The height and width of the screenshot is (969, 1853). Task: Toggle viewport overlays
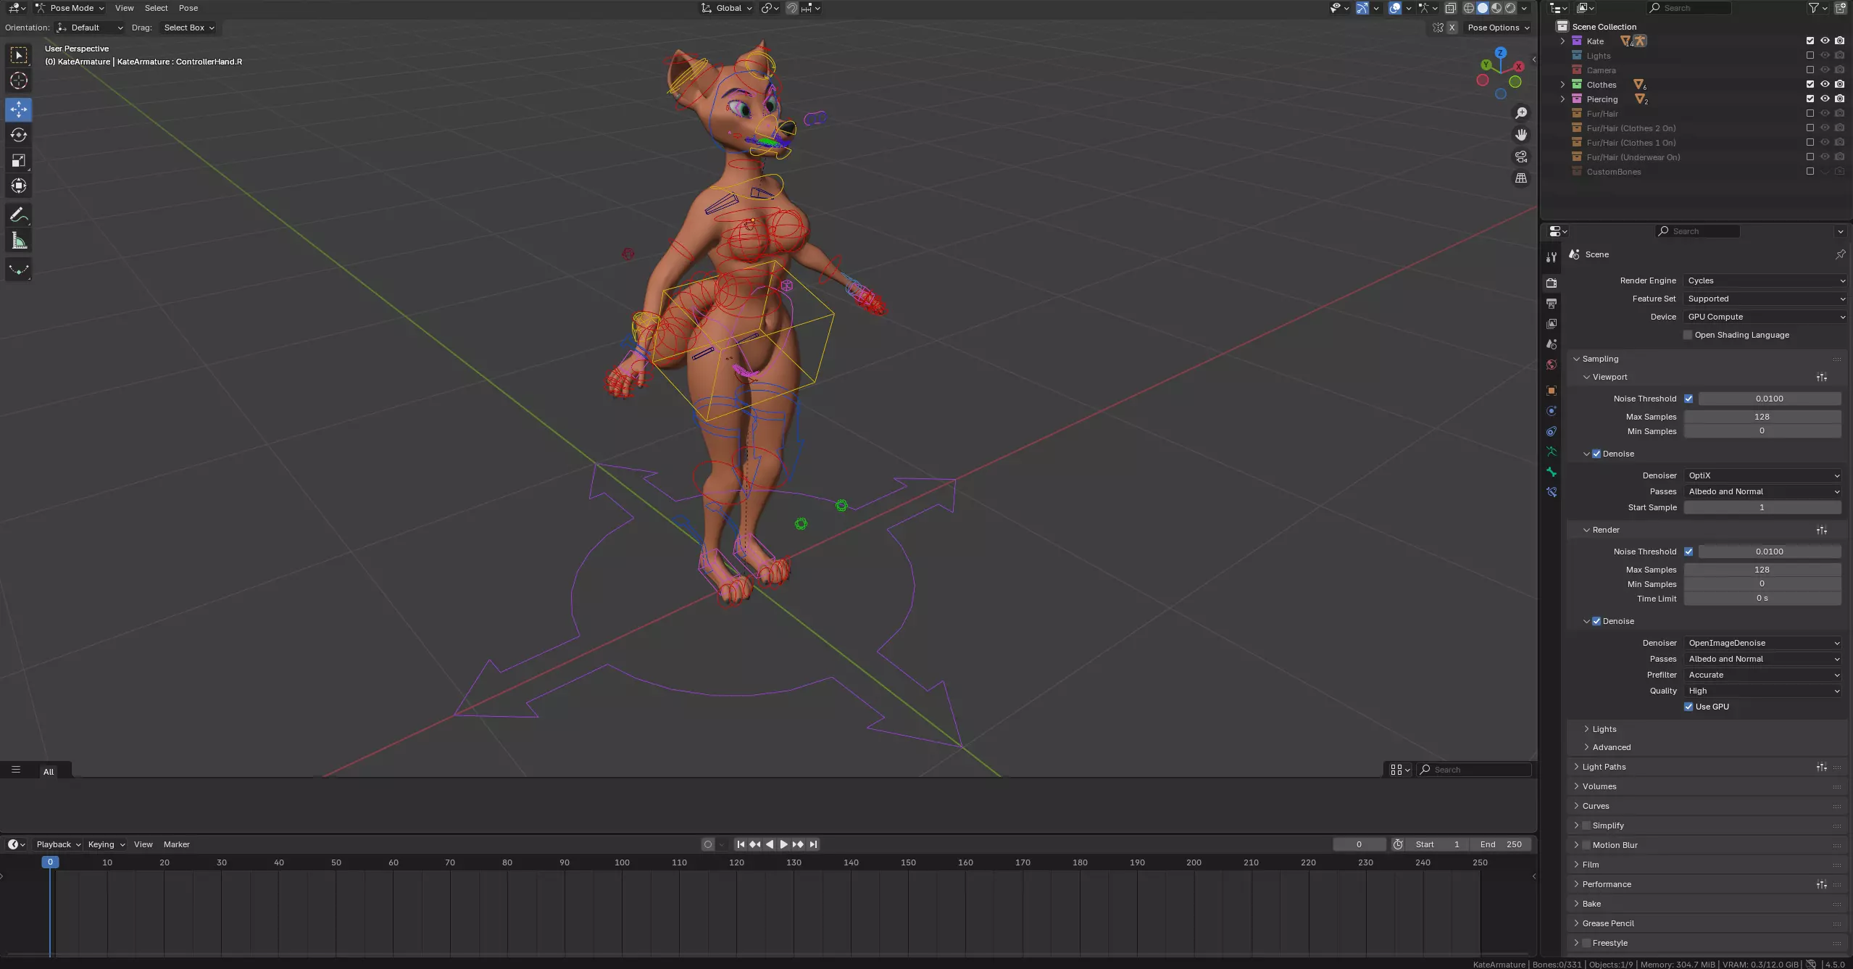click(1395, 8)
